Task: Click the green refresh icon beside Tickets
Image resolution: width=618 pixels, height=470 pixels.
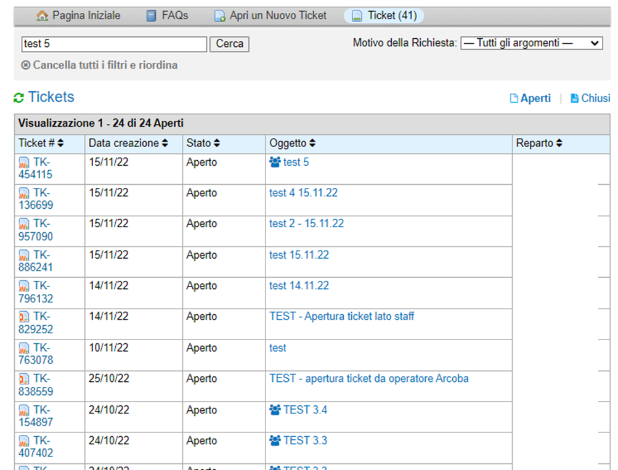Action: coord(18,98)
